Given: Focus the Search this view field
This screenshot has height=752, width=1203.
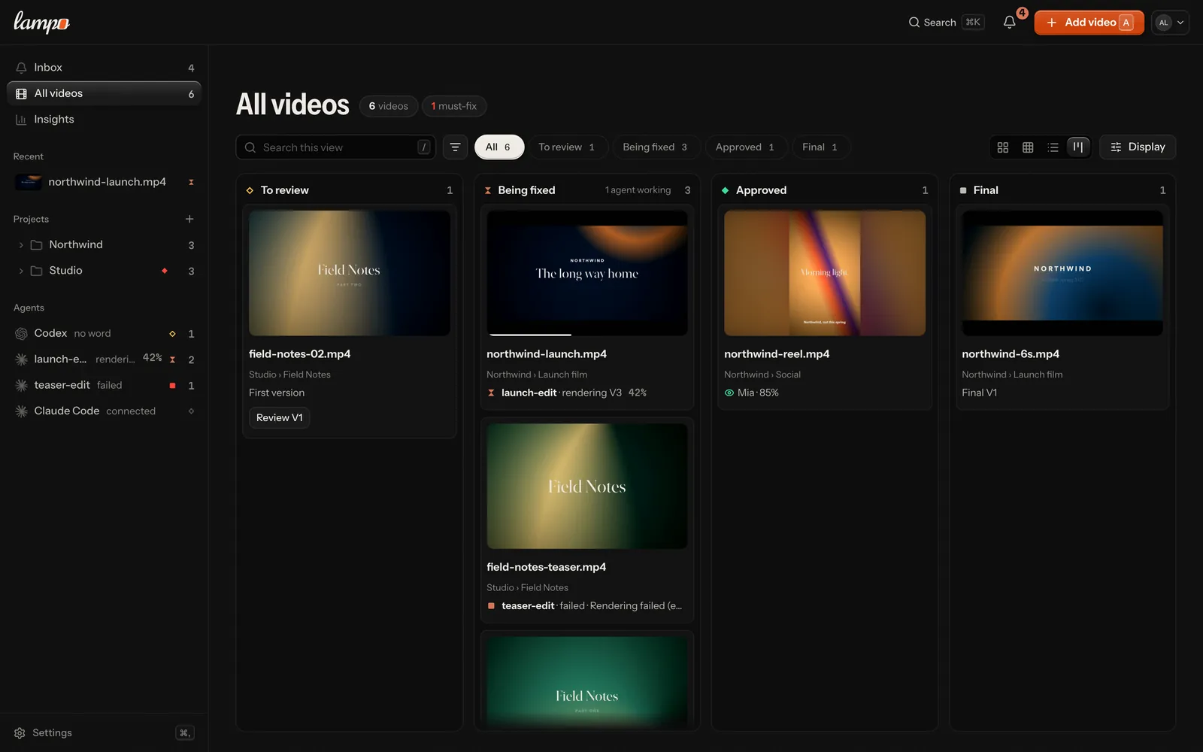Looking at the screenshot, I should point(336,147).
